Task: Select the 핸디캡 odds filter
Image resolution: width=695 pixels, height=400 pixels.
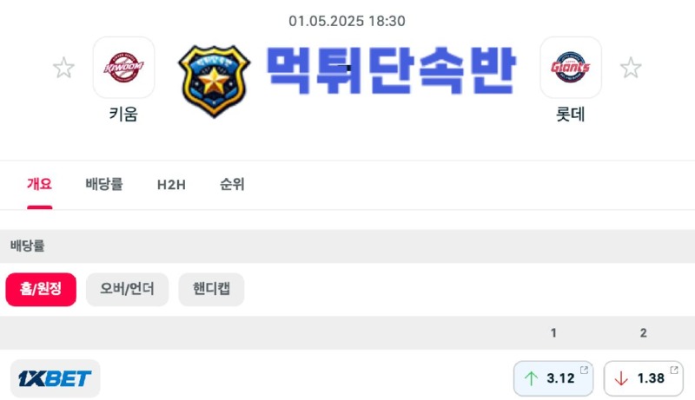Action: coord(211,290)
